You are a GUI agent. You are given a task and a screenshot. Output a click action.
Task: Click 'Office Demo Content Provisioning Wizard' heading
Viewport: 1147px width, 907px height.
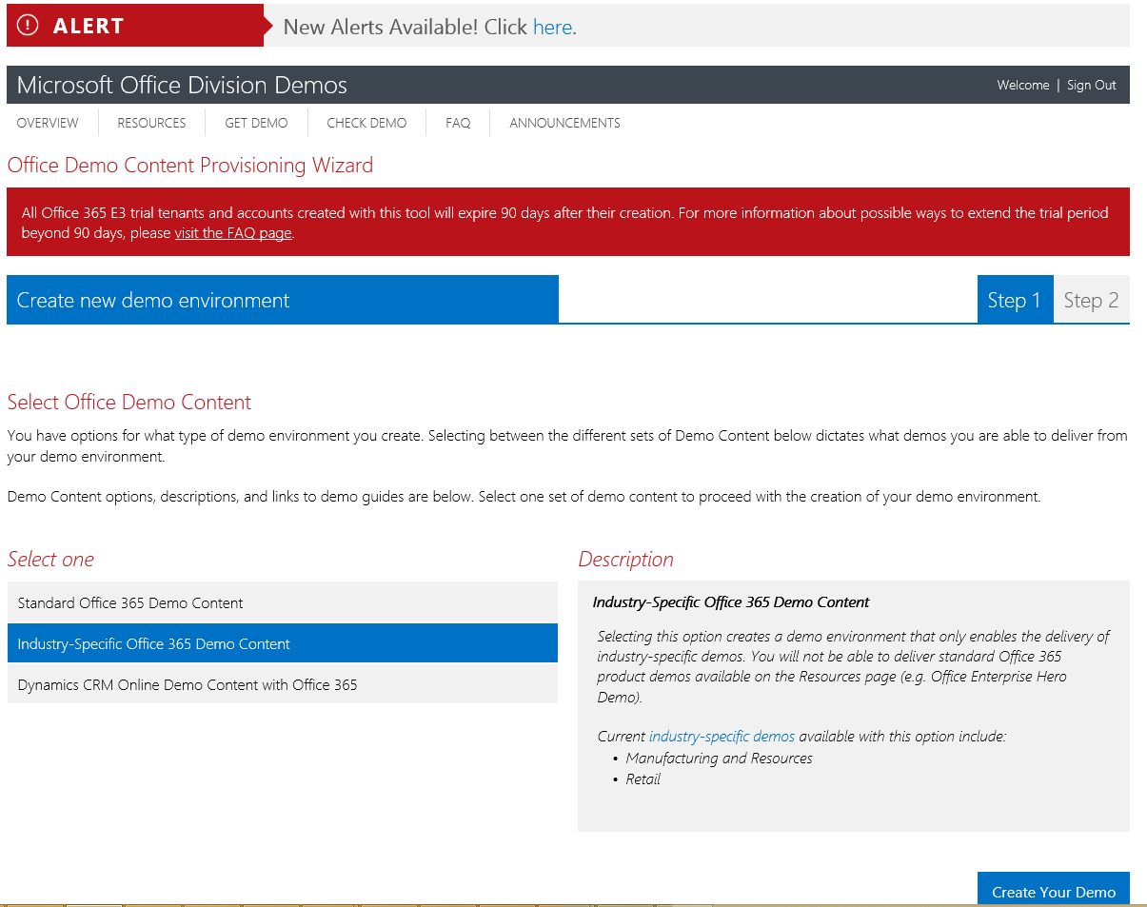click(x=190, y=166)
